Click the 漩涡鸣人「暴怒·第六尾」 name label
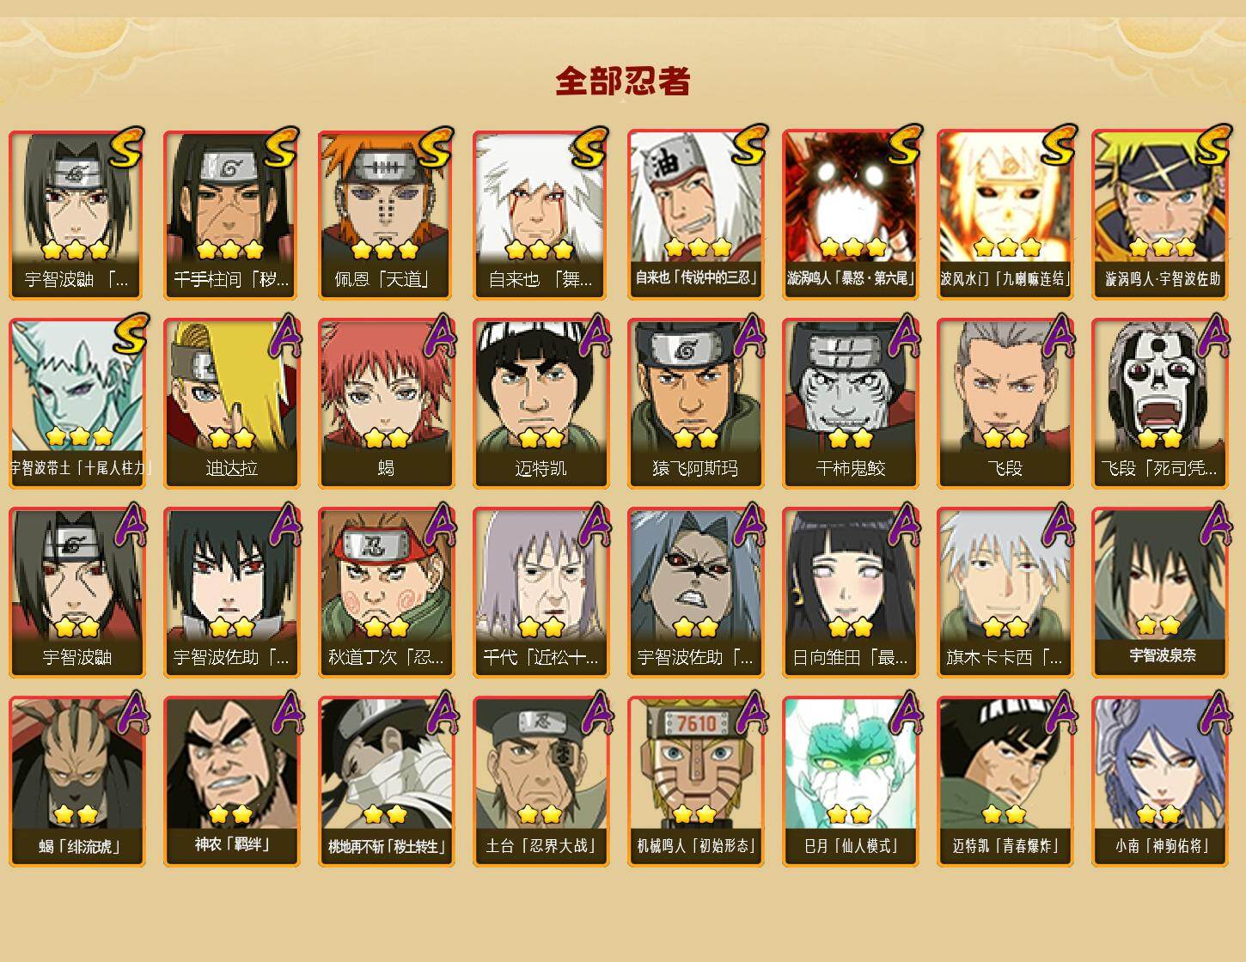This screenshot has height=962, width=1246. 850,278
